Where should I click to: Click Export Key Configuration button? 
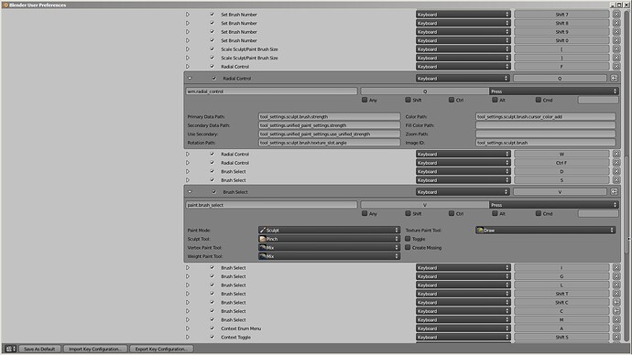click(x=161, y=349)
